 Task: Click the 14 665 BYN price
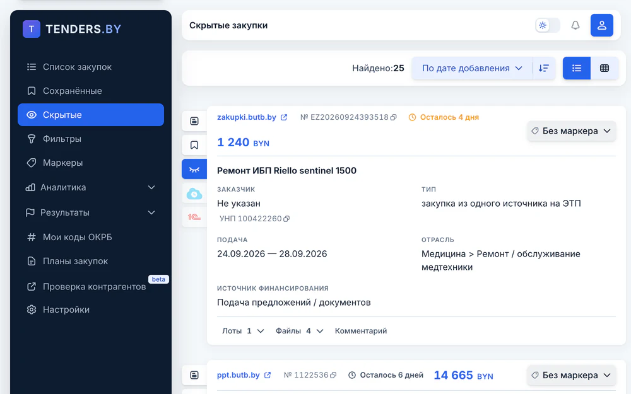(463, 375)
